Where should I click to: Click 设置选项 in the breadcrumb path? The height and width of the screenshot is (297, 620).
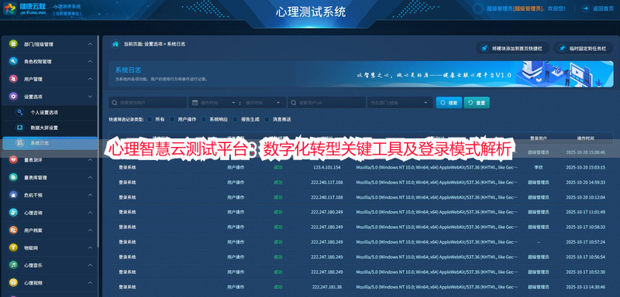click(x=153, y=44)
